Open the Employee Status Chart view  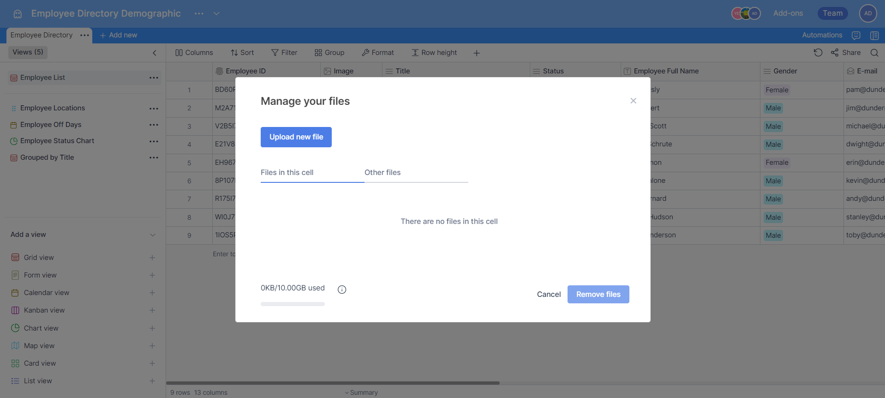57,141
